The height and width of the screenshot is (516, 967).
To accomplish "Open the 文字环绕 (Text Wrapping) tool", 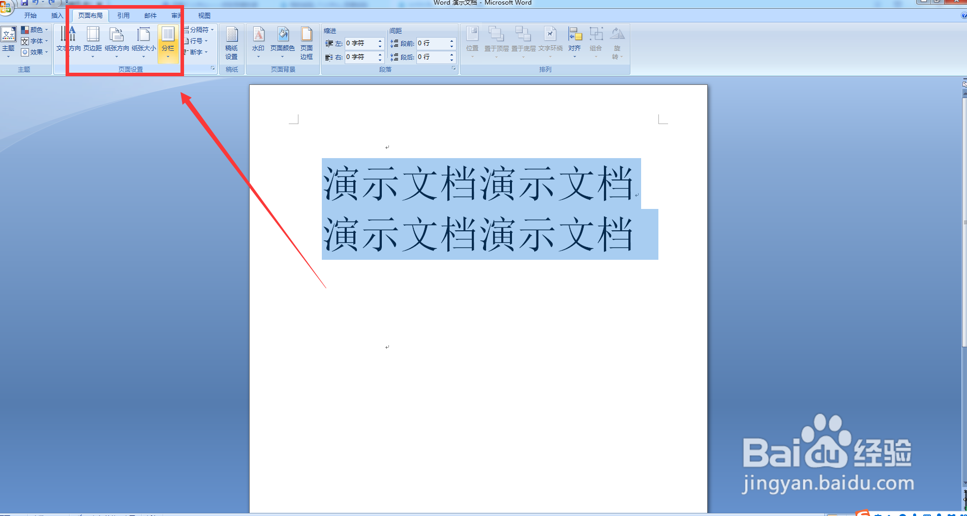I will coord(550,42).
